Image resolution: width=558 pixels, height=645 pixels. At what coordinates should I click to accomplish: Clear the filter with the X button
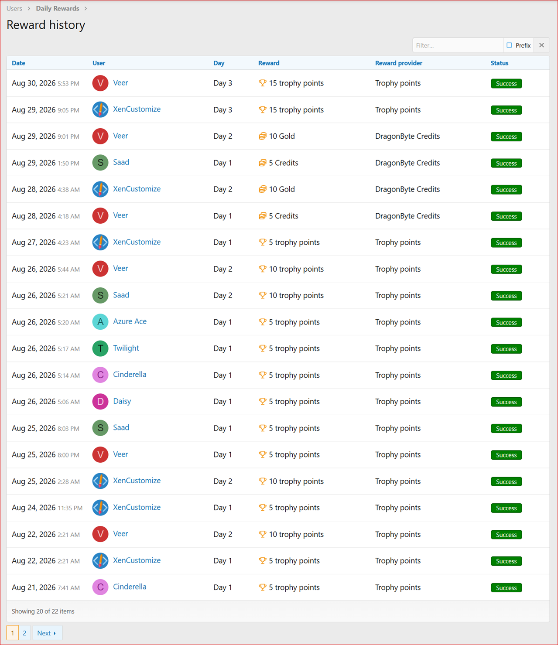541,45
